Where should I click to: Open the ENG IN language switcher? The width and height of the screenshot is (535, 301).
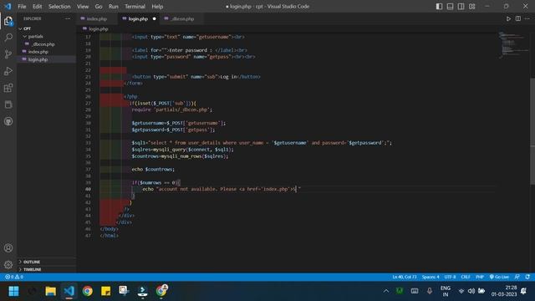(x=446, y=291)
